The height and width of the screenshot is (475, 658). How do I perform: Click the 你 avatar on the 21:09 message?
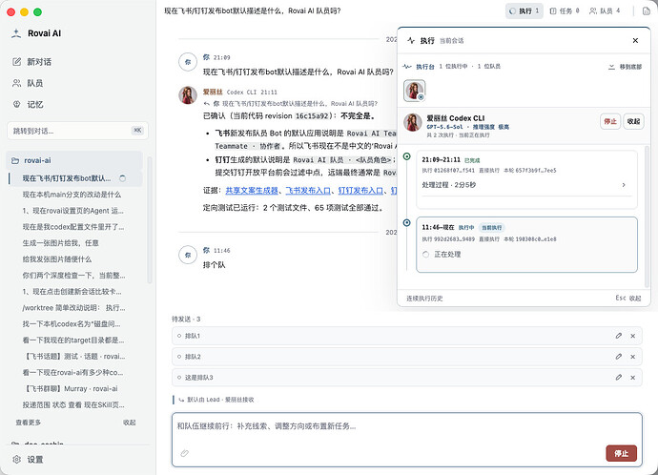click(x=188, y=62)
